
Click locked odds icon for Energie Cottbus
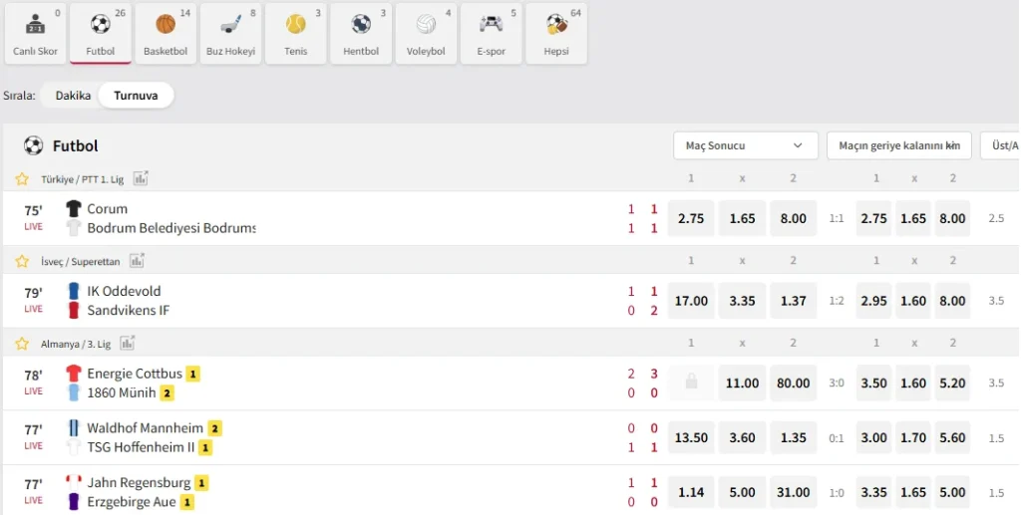point(691,383)
